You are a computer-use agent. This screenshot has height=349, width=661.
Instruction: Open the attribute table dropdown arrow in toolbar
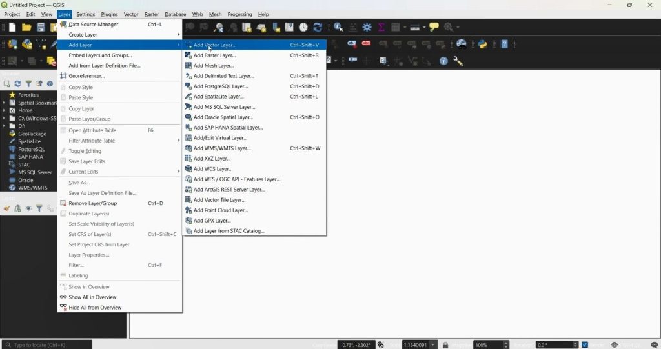pos(405,27)
